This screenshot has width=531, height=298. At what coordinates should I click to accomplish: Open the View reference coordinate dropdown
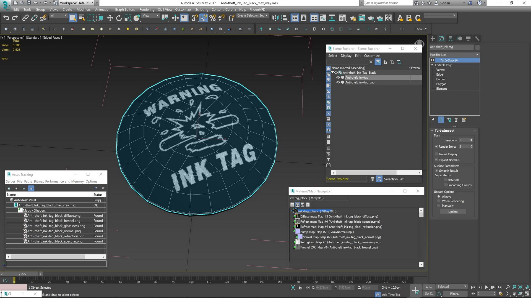[x=150, y=15]
